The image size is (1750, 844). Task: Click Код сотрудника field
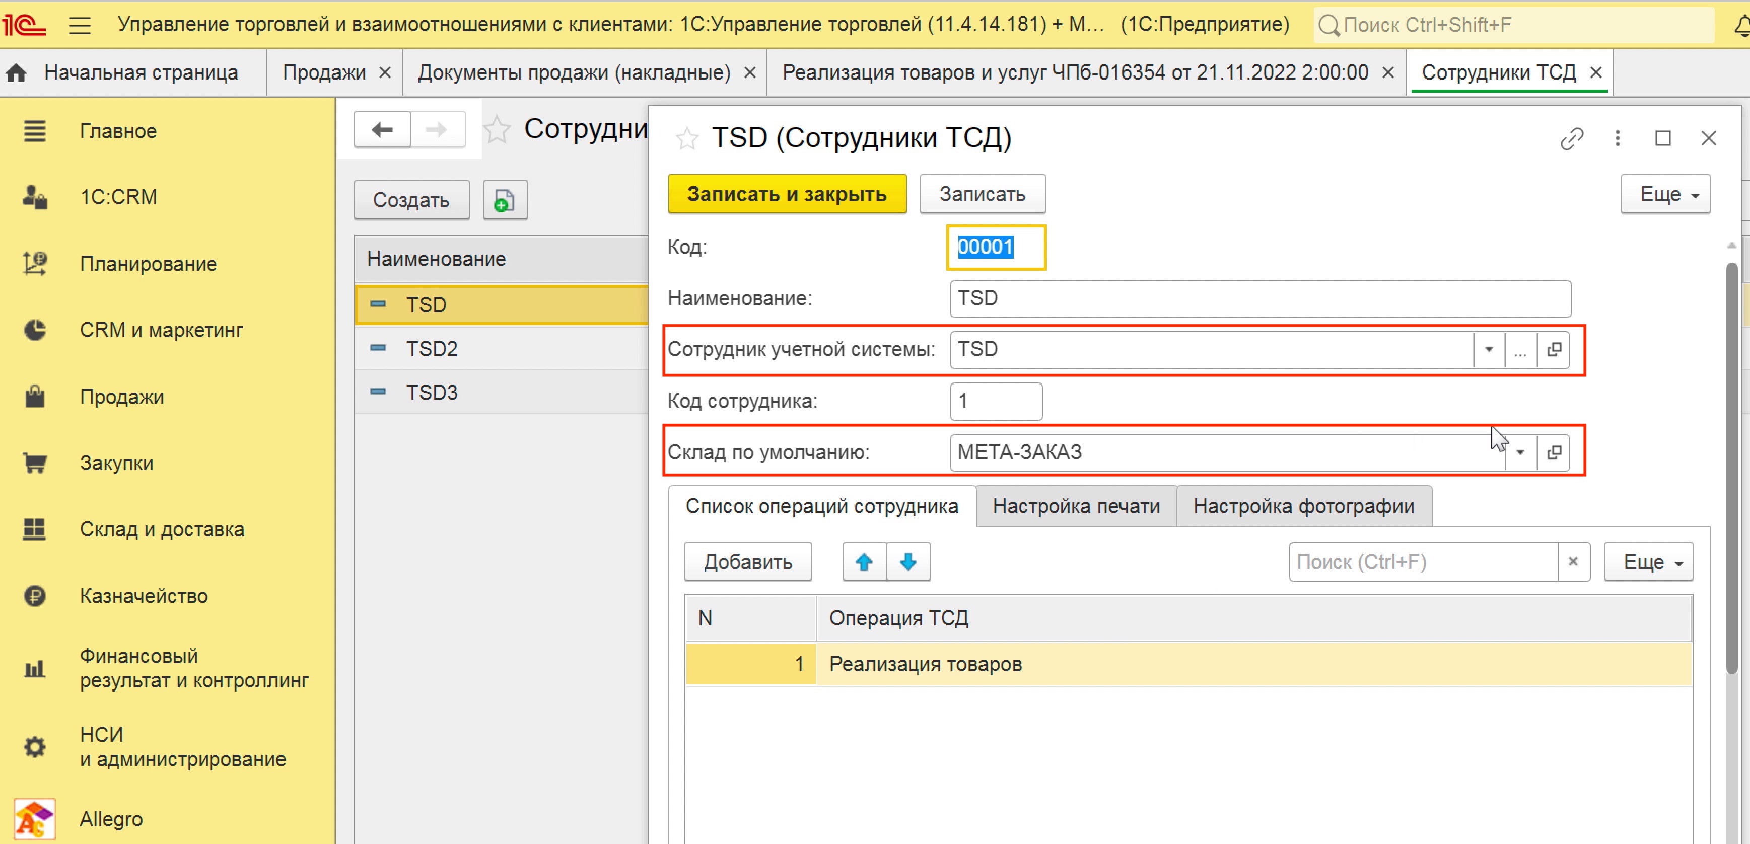point(996,401)
